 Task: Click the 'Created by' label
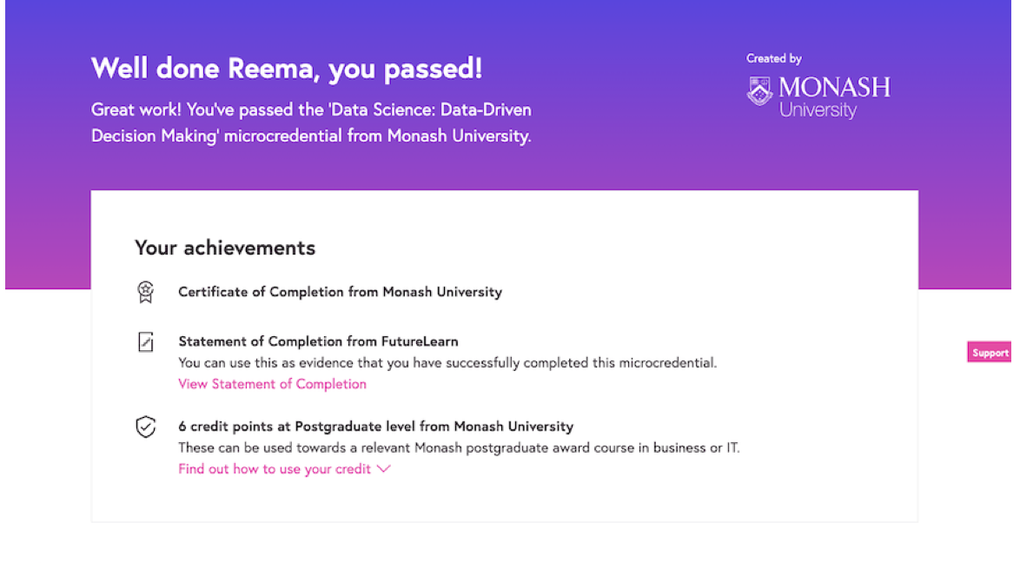coord(773,58)
